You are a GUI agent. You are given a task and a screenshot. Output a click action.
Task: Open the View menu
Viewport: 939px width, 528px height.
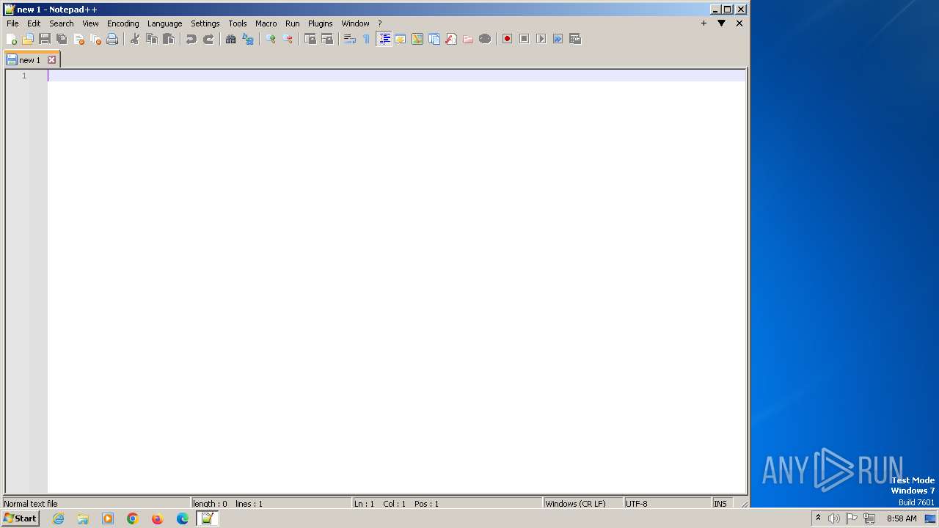[x=90, y=23]
